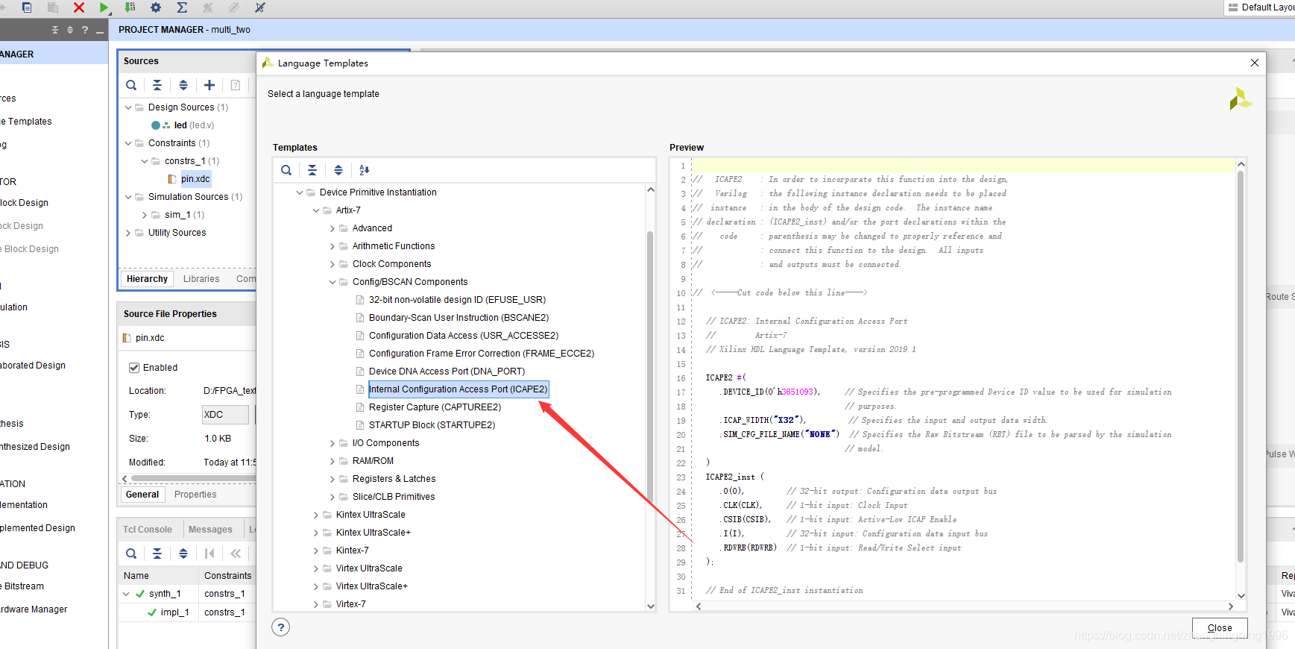Screen dimensions: 1295x649
Task: Open Settings via the gear icon
Action: click(156, 7)
